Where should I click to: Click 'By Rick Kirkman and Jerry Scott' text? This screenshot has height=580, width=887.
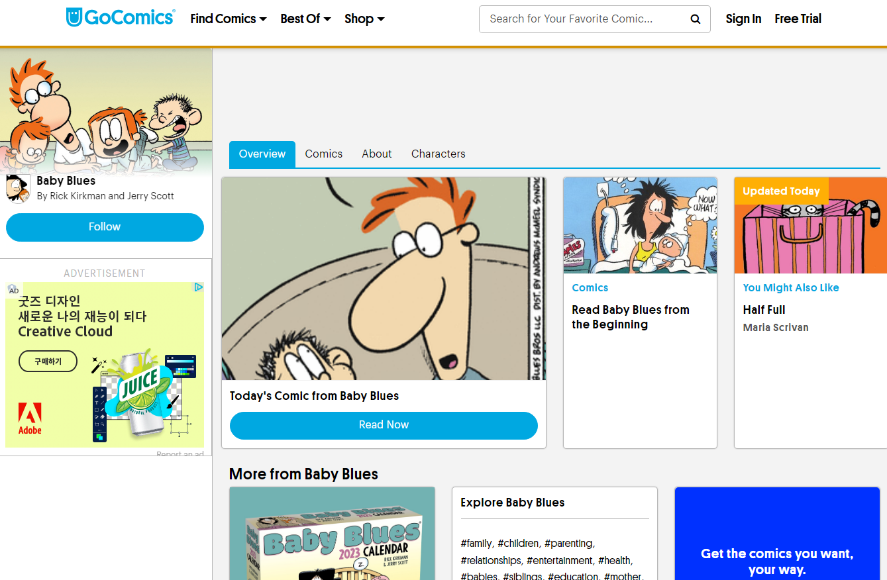tap(105, 196)
